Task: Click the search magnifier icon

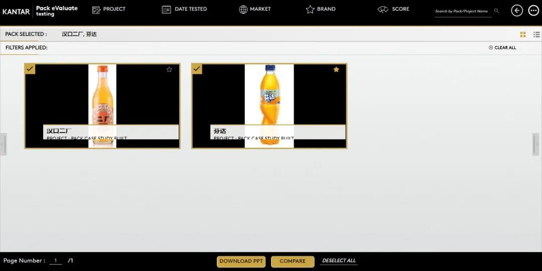Action: click(x=496, y=11)
